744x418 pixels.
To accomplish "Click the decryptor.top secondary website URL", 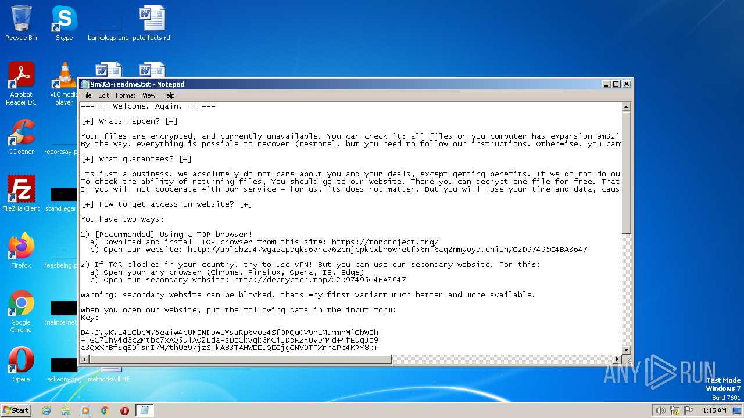I will tap(320, 280).
